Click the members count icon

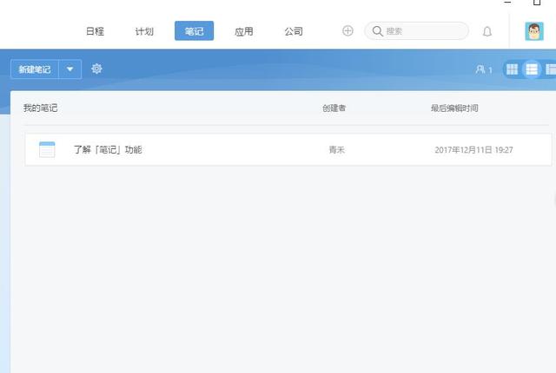click(x=483, y=69)
